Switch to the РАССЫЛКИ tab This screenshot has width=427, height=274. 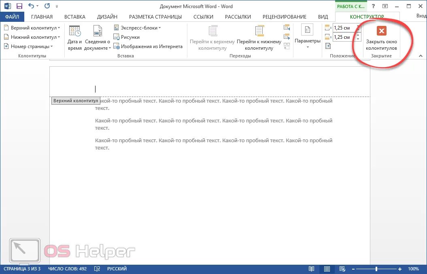(x=238, y=17)
